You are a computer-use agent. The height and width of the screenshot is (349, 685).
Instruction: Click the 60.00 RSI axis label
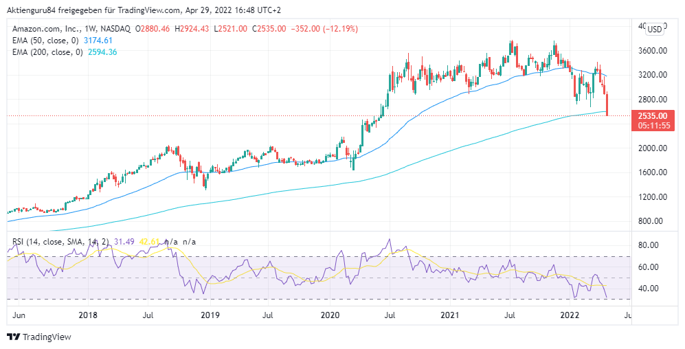pyautogui.click(x=648, y=267)
